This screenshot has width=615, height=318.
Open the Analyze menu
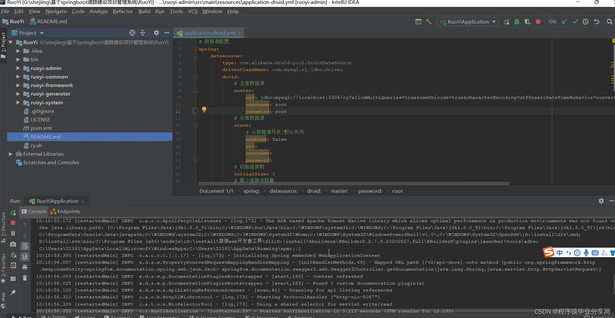(x=99, y=11)
